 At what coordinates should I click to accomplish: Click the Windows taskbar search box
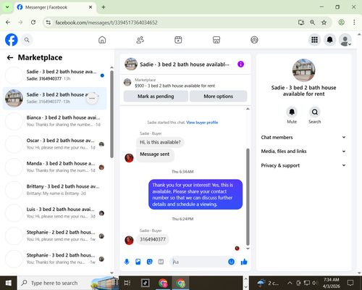(68, 283)
